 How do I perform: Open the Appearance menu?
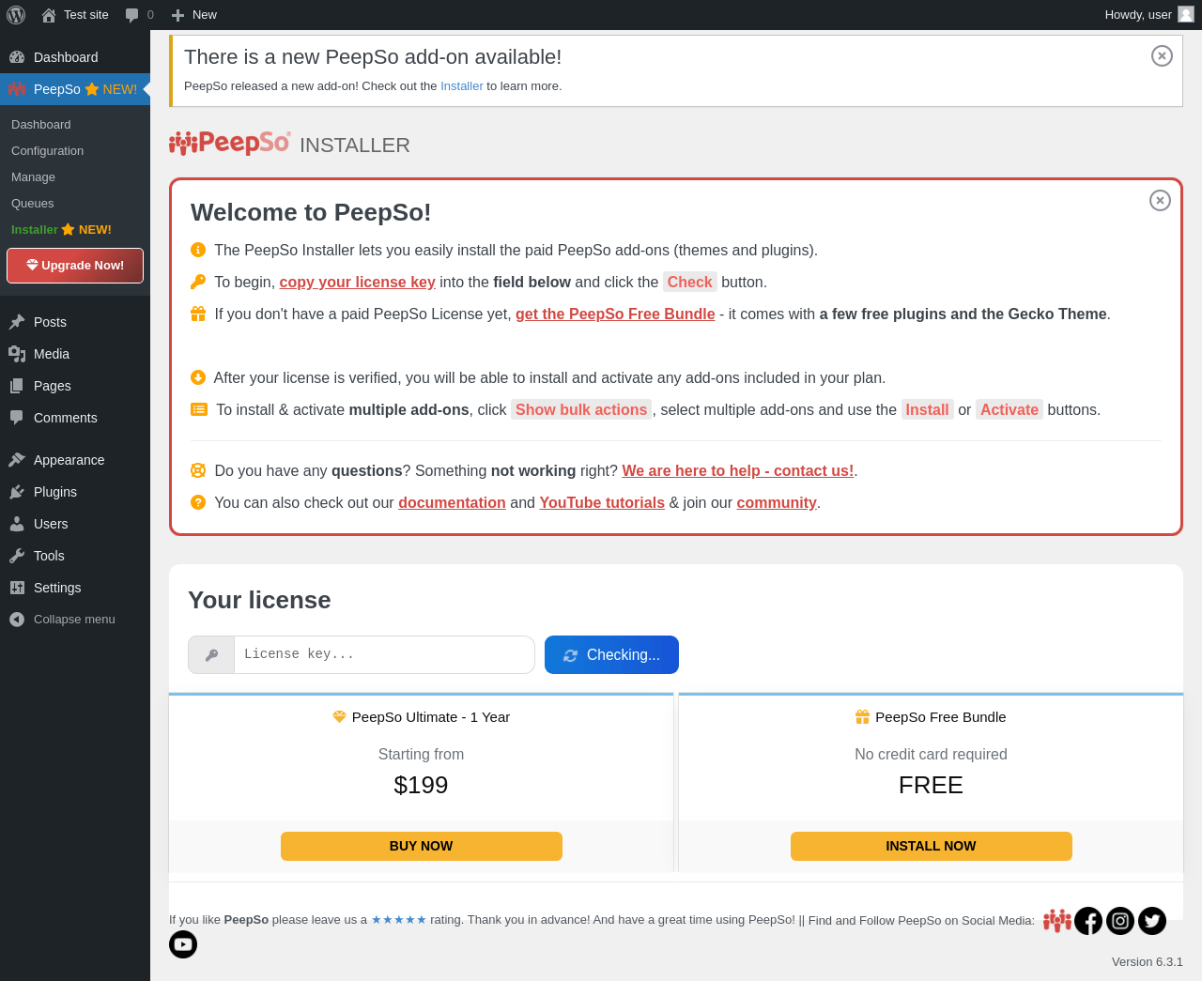pyautogui.click(x=69, y=460)
